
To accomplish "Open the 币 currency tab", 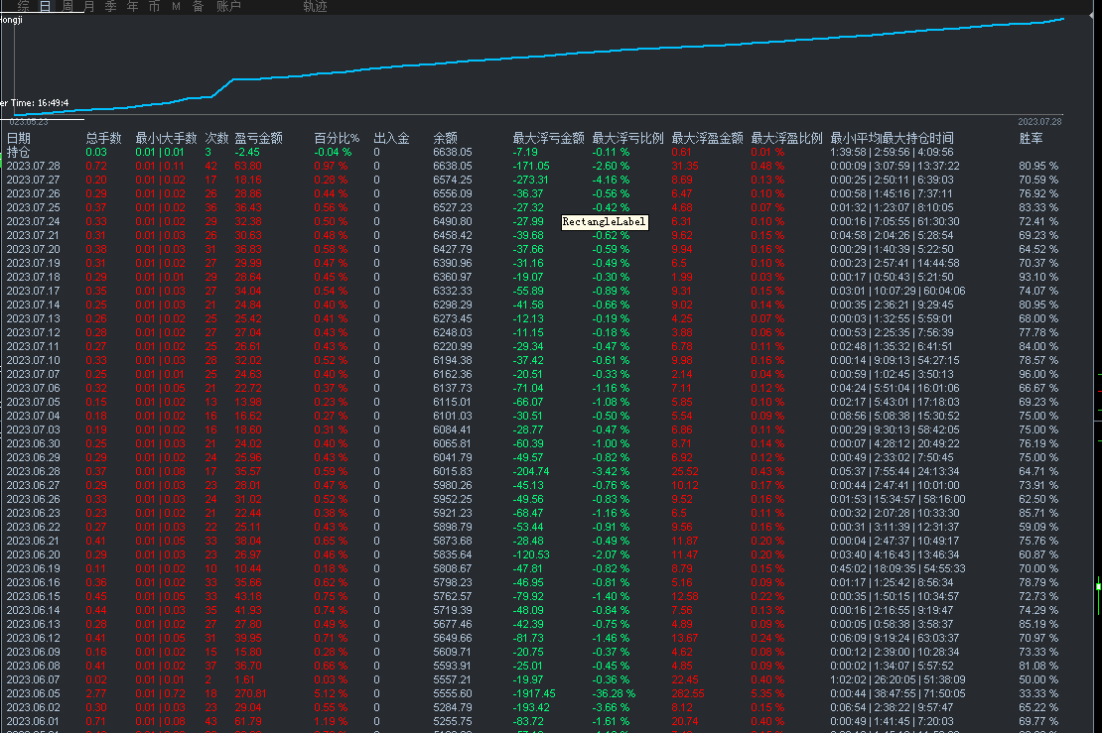I will pyautogui.click(x=155, y=6).
